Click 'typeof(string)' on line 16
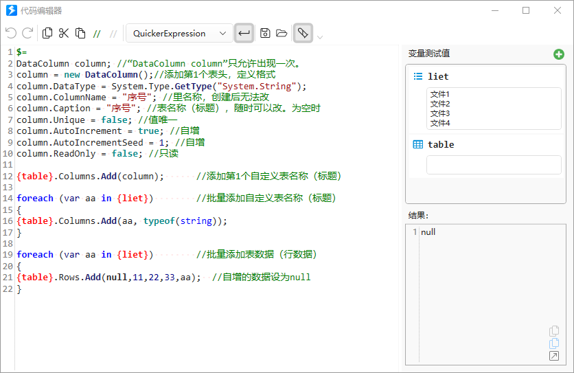This screenshot has width=574, height=373. (x=180, y=221)
